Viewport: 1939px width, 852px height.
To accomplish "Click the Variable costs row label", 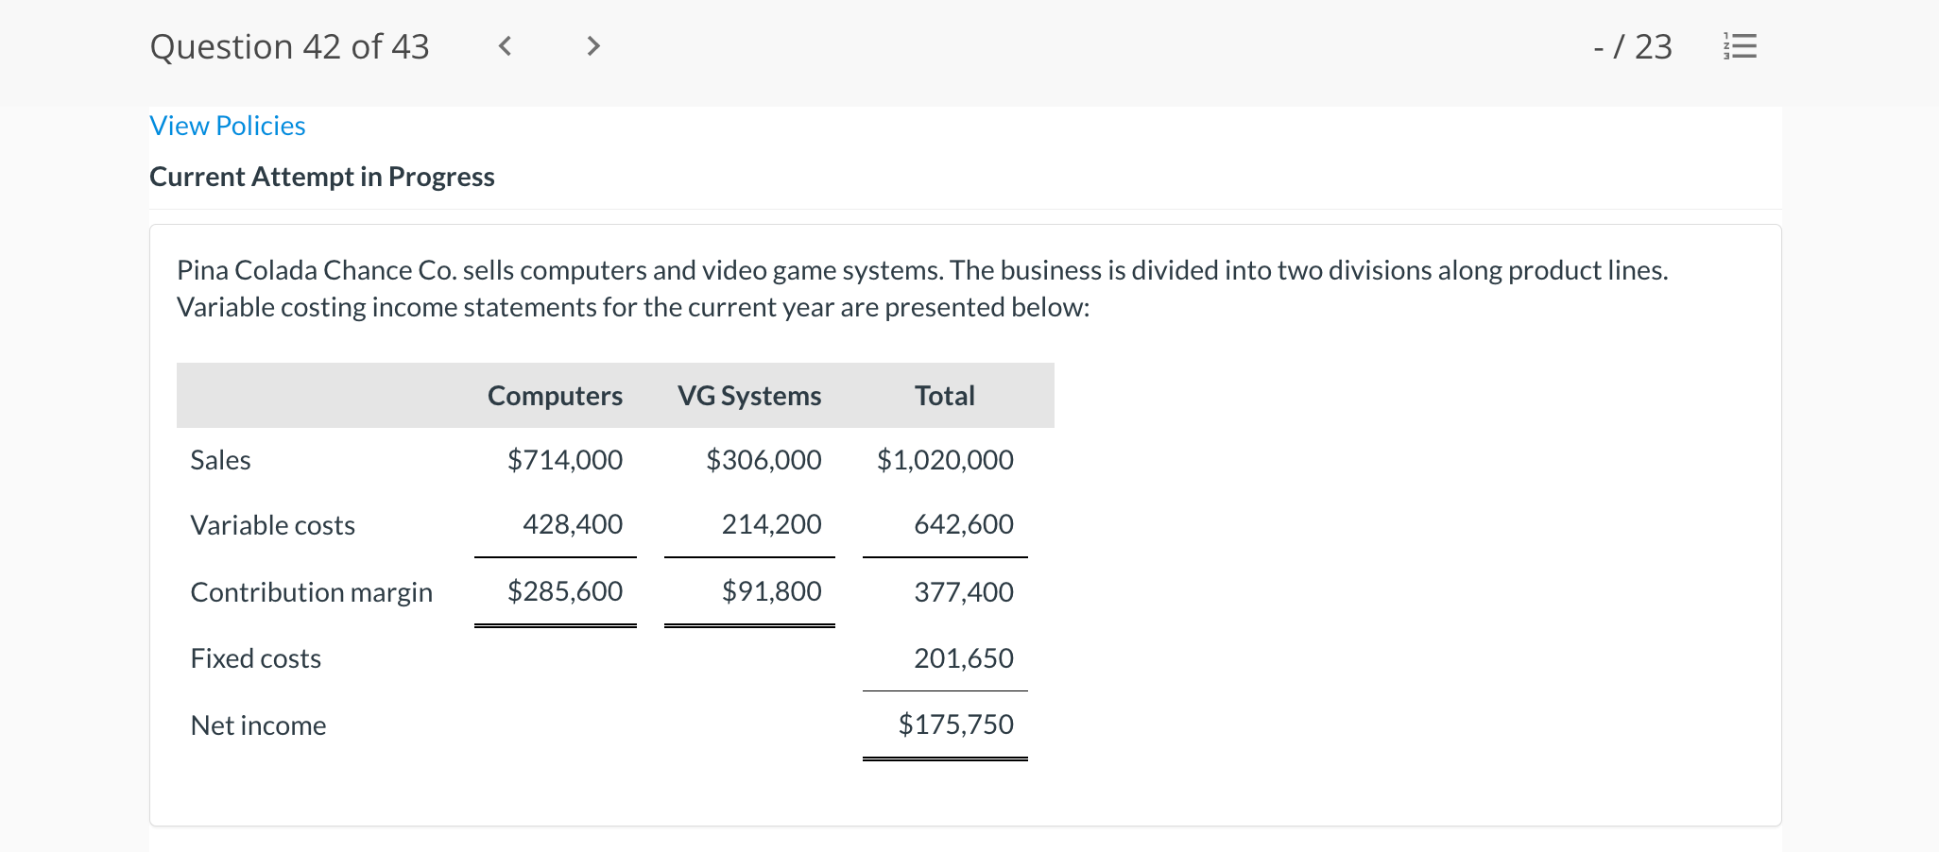I will pos(273,525).
